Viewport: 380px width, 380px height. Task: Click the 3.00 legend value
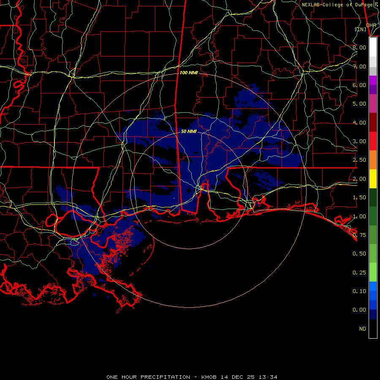359,141
